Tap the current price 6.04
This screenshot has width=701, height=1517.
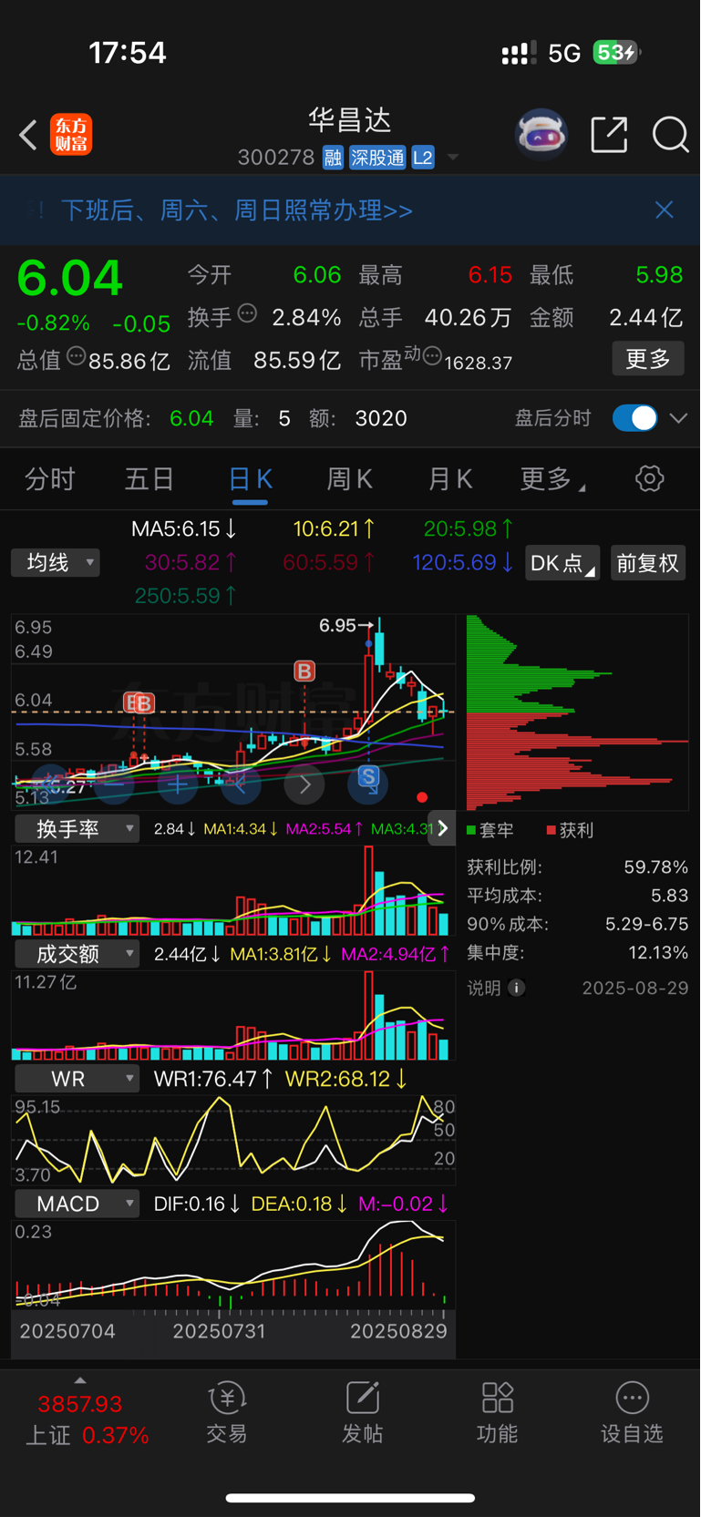70,278
